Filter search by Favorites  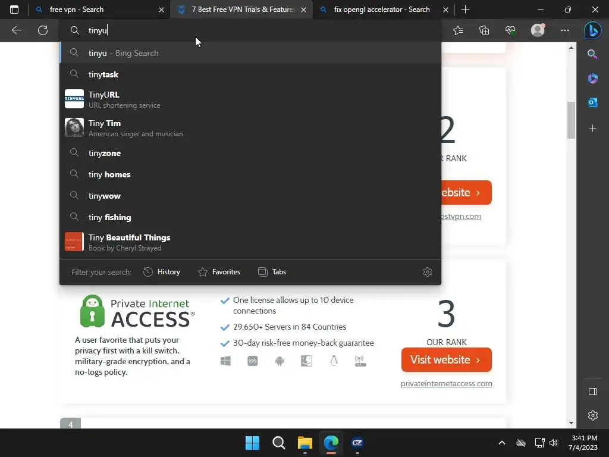click(x=219, y=272)
